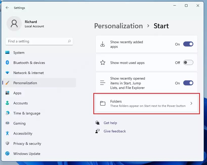Screen dimensions: 207x165
Task: Click the Privacy shield icon
Action: 7,143
